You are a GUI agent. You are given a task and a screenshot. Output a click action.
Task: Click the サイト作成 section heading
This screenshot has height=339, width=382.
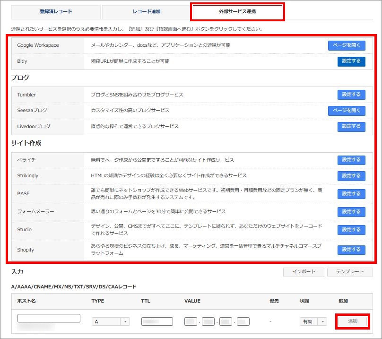click(x=26, y=143)
